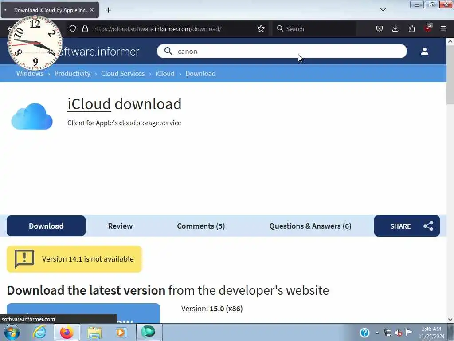Image resolution: width=454 pixels, height=341 pixels.
Task: Go to the Windows breadcrumb link
Action: pos(30,74)
